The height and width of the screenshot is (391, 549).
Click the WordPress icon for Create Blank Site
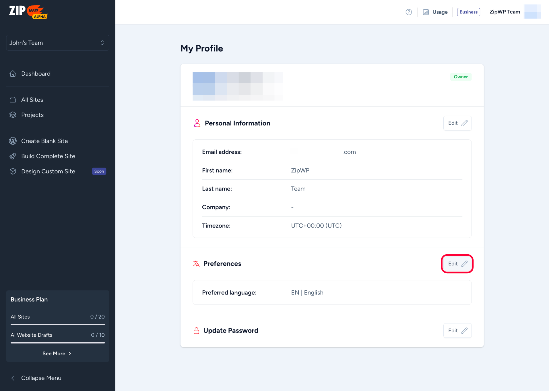[13, 141]
